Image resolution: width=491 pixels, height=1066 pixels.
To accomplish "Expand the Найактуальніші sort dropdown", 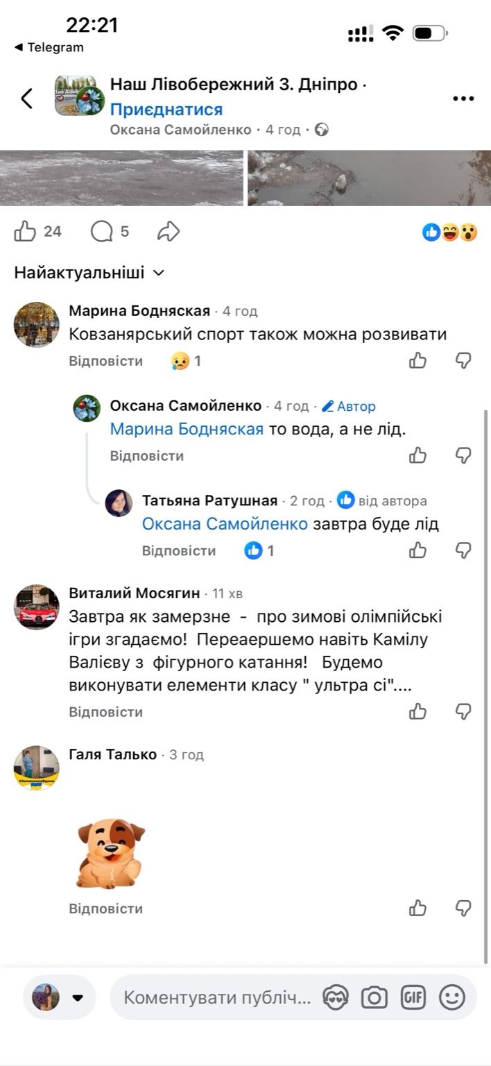I will 89,273.
